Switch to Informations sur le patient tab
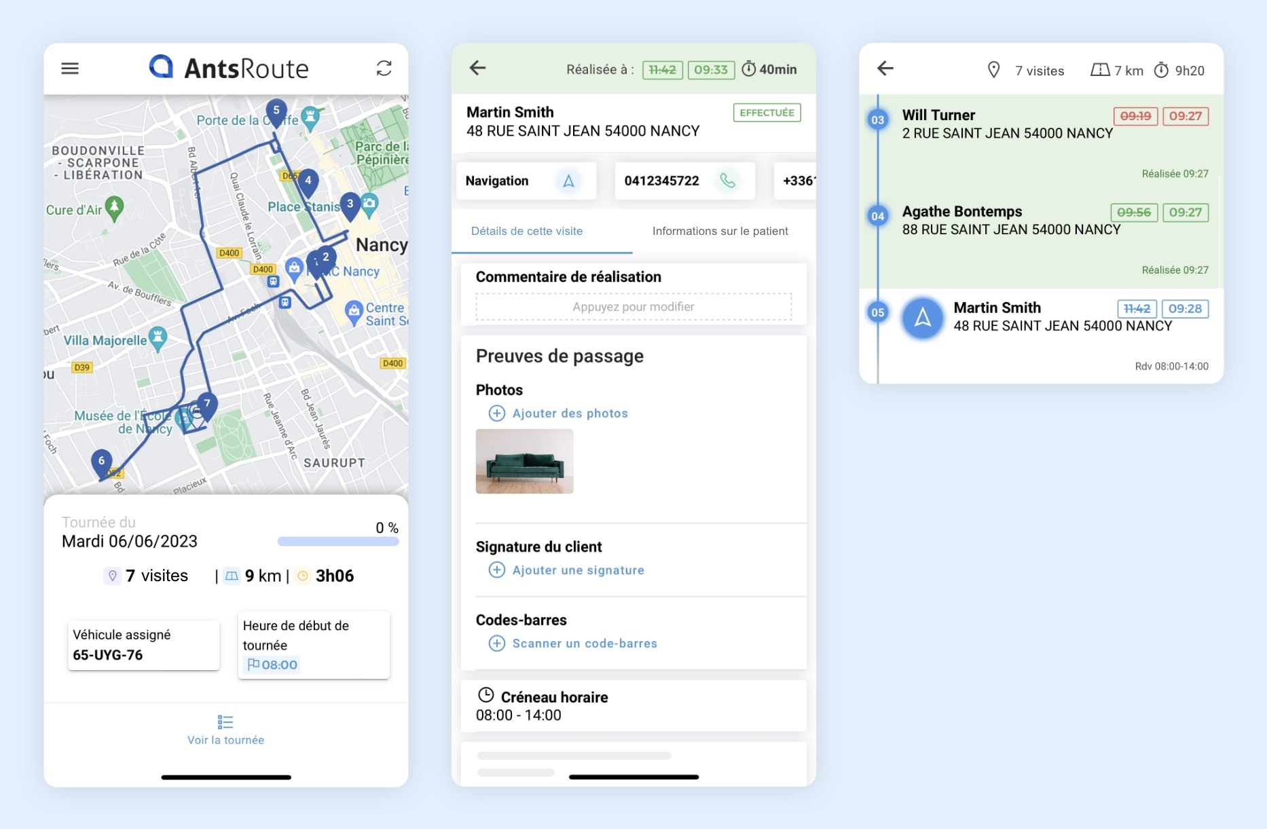Image resolution: width=1267 pixels, height=829 pixels. coord(720,232)
